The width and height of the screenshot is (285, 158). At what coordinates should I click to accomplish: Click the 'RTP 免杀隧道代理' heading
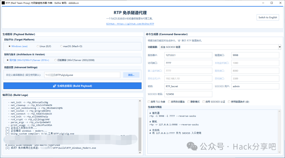[130, 13]
